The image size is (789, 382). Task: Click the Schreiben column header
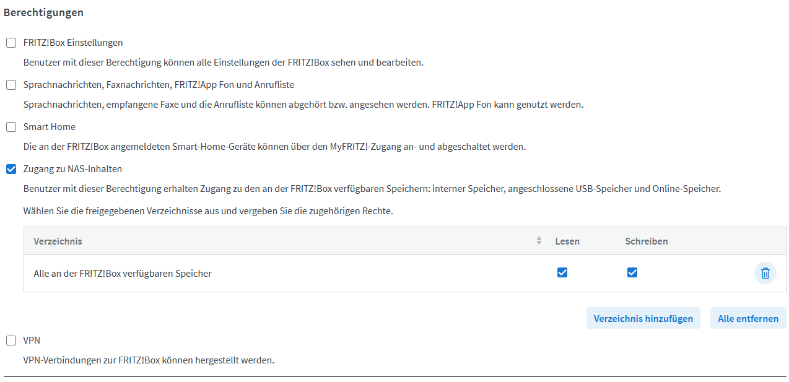pyautogui.click(x=646, y=241)
